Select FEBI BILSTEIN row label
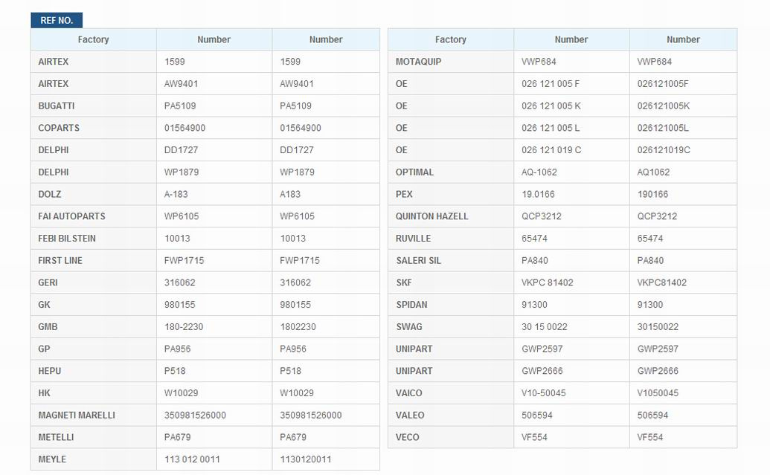This screenshot has height=475, width=770. [67, 239]
